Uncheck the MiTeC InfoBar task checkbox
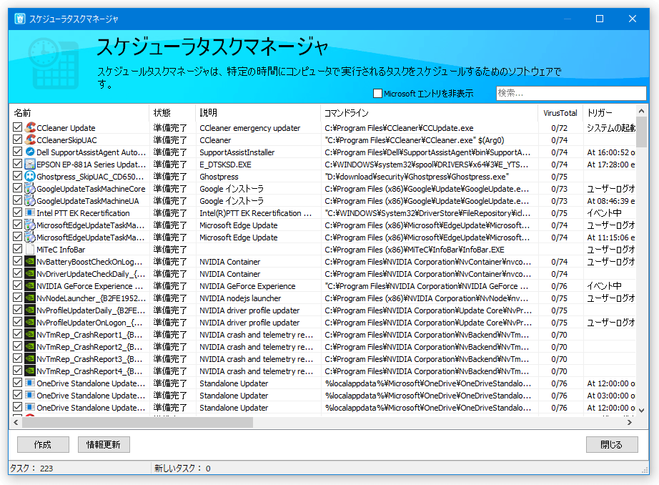 18,249
